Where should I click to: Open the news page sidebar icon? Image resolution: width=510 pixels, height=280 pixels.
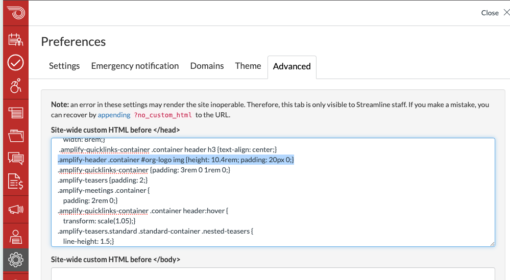tap(15, 113)
